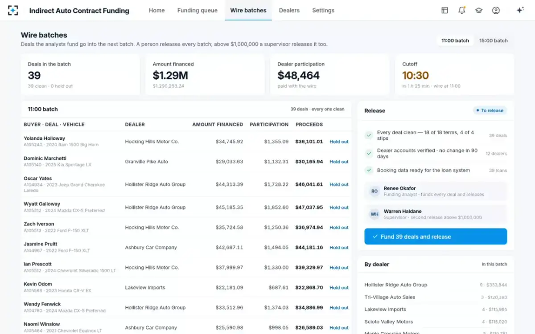Click Lakeview Imports in By dealer list
Screen dimensions: 535x334
pyautogui.click(x=385, y=310)
